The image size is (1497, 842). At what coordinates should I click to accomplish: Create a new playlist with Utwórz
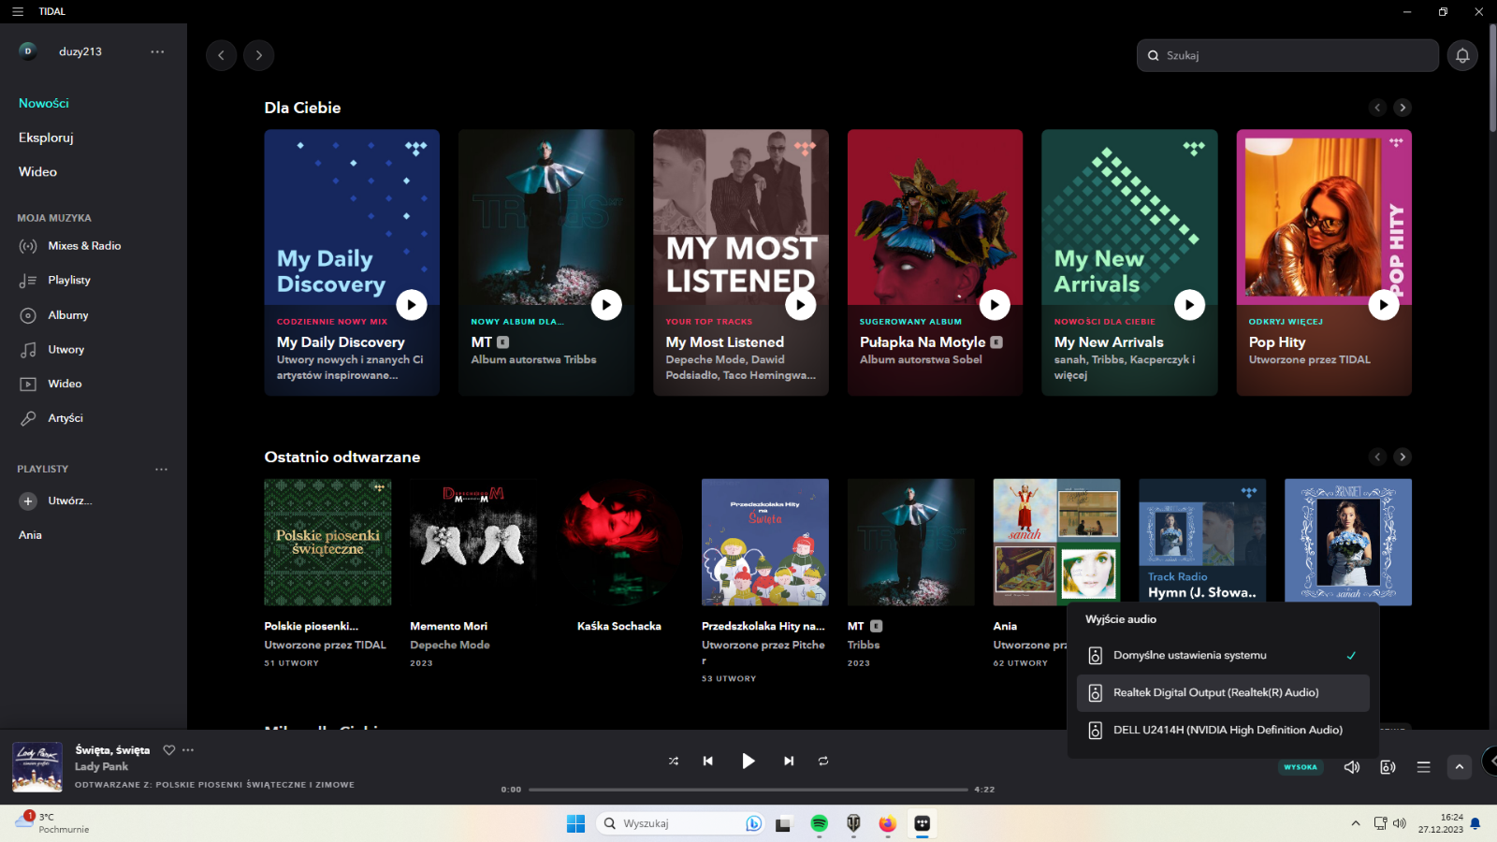pyautogui.click(x=56, y=501)
